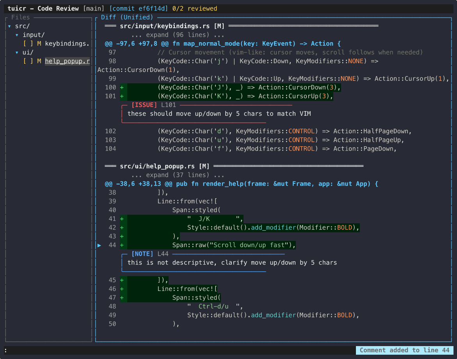The height and width of the screenshot is (359, 457).
Task: Click line number 102
Action: 110,131
